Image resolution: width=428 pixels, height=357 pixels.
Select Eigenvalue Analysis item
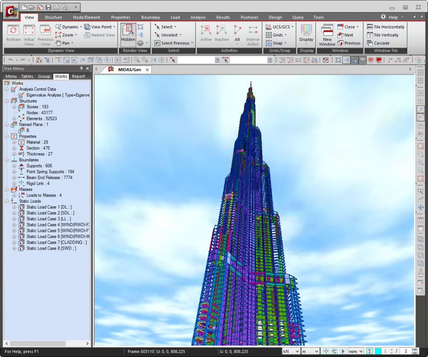tap(58, 95)
